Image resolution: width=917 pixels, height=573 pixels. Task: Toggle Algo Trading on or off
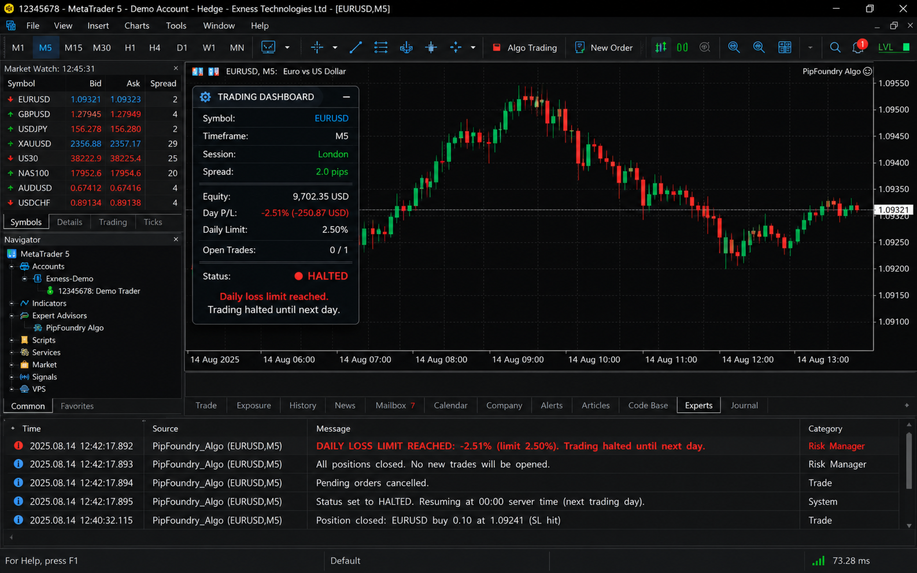(x=524, y=47)
